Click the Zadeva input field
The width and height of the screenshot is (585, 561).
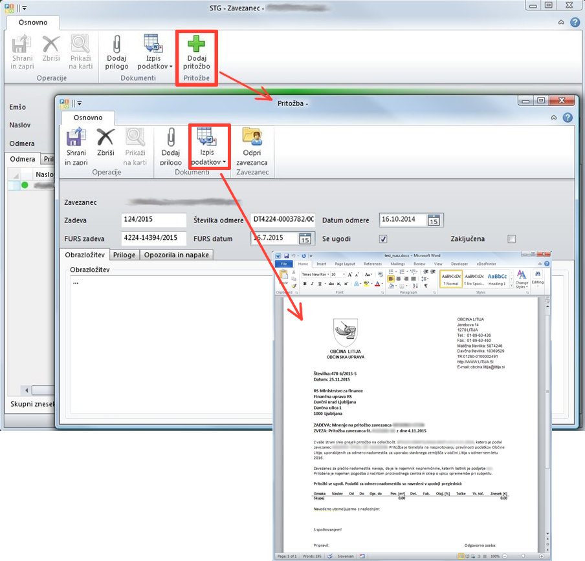pos(153,220)
